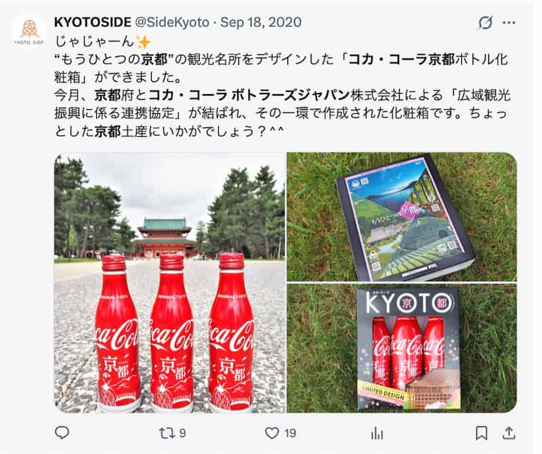
Task: Open tweet analytics bar chart icon
Action: point(377,433)
